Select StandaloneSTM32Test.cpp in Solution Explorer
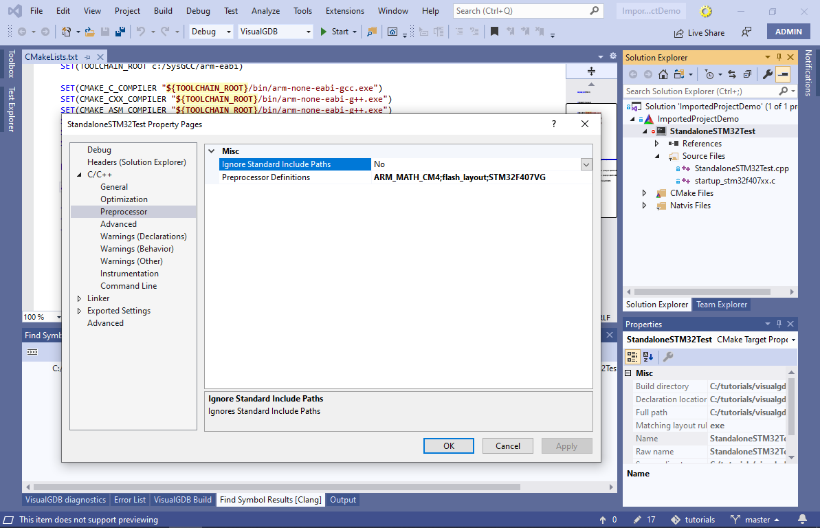The image size is (820, 528). 742,168
